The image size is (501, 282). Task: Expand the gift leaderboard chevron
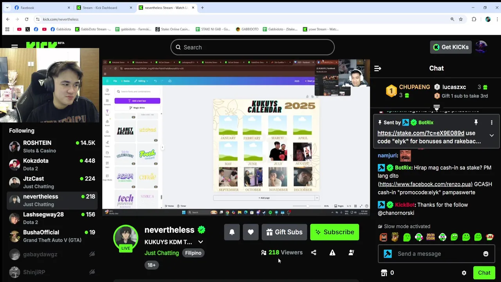tap(436, 107)
